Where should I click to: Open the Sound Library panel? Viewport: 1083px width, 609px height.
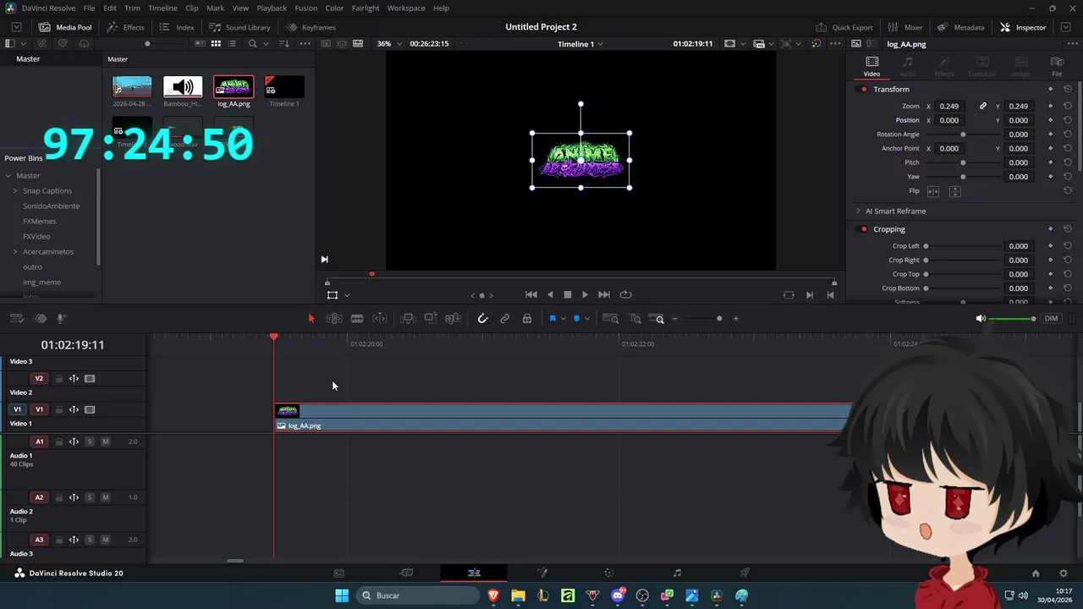[239, 27]
